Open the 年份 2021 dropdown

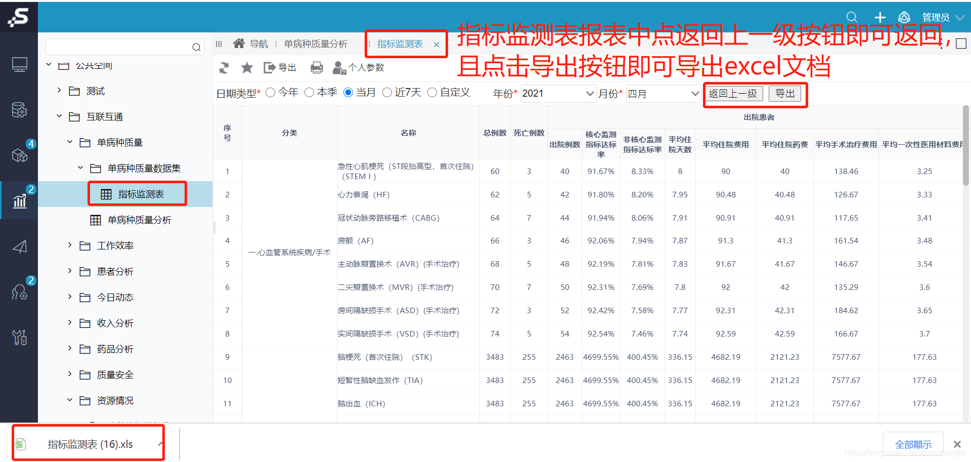point(558,94)
